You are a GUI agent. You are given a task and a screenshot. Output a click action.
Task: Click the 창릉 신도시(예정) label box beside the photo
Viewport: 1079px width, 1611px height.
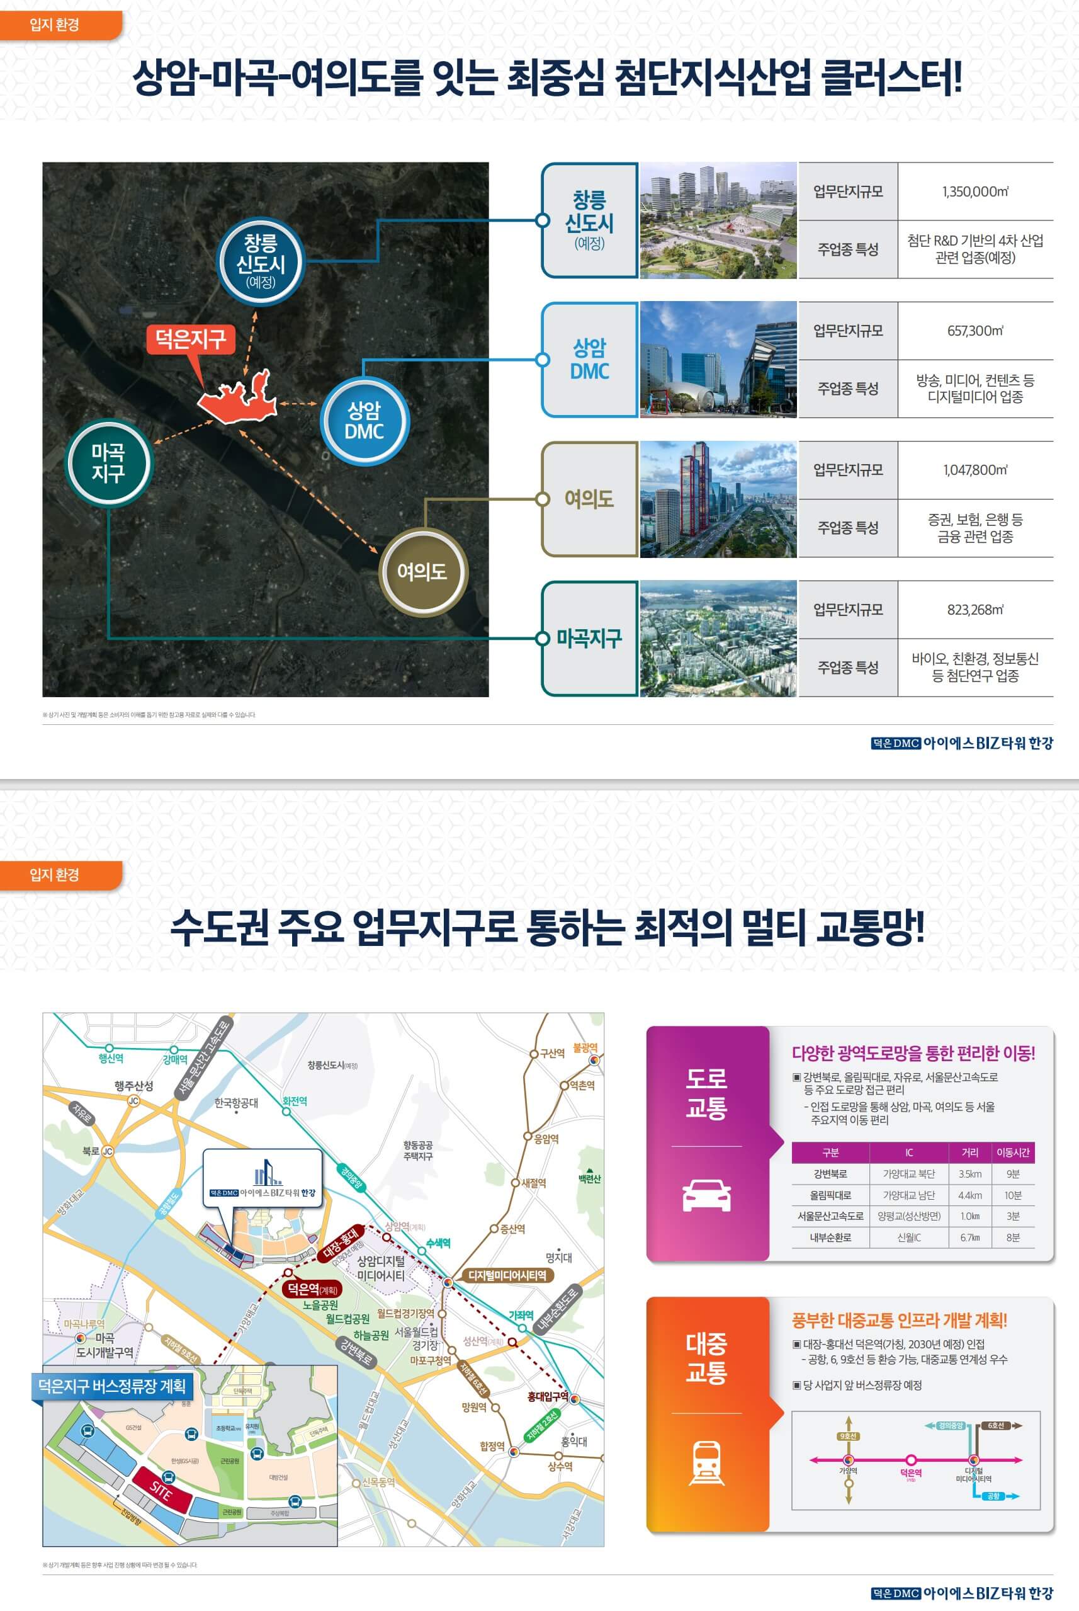[x=590, y=220]
